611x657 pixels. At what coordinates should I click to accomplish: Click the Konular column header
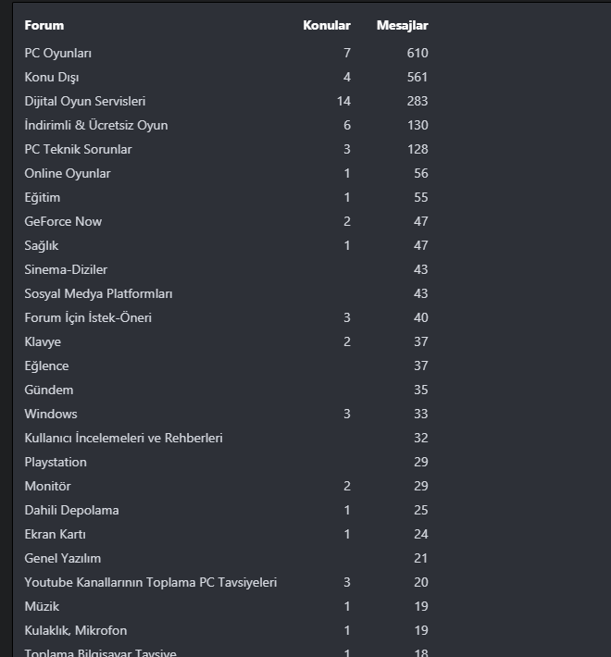click(x=326, y=25)
